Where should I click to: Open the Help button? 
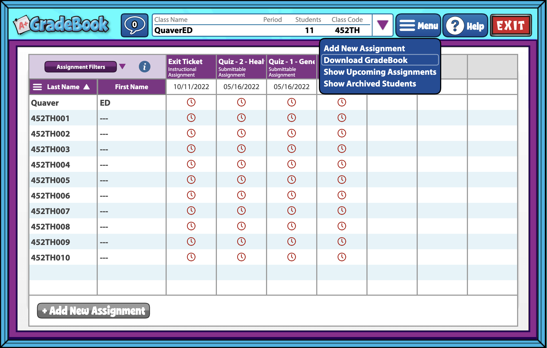click(465, 25)
